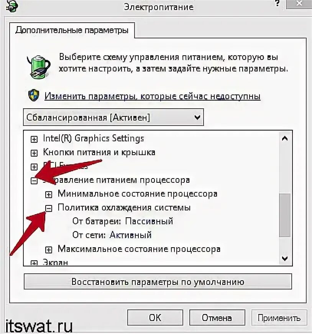The height and width of the screenshot is (334, 312).
Task: Expand the PCI Express plus box
Action: [x=34, y=167]
